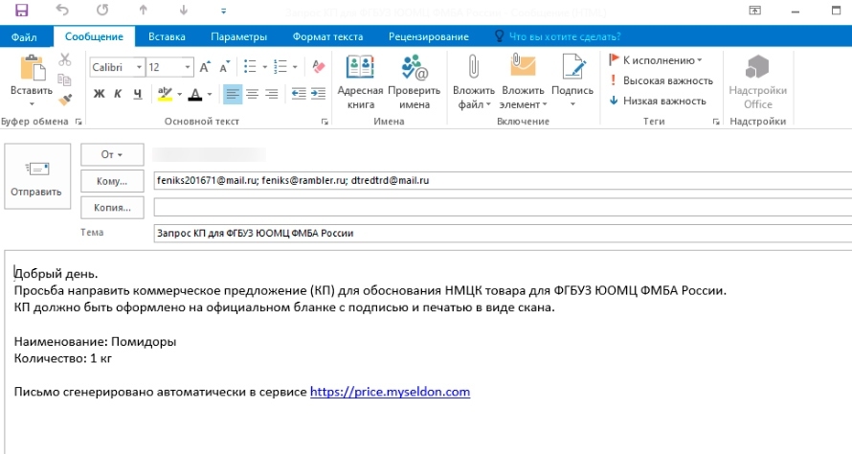Viewport: 852px width, 454px height.
Task: Switch to the Сообщение tab
Action: pyautogui.click(x=94, y=37)
